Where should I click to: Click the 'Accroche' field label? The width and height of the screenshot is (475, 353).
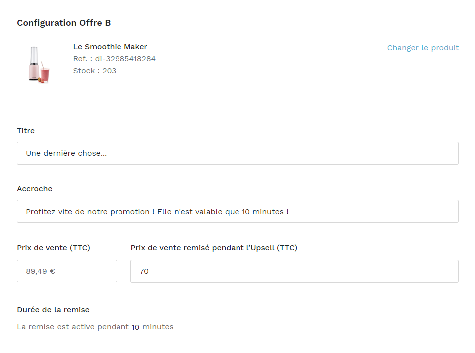pos(35,189)
